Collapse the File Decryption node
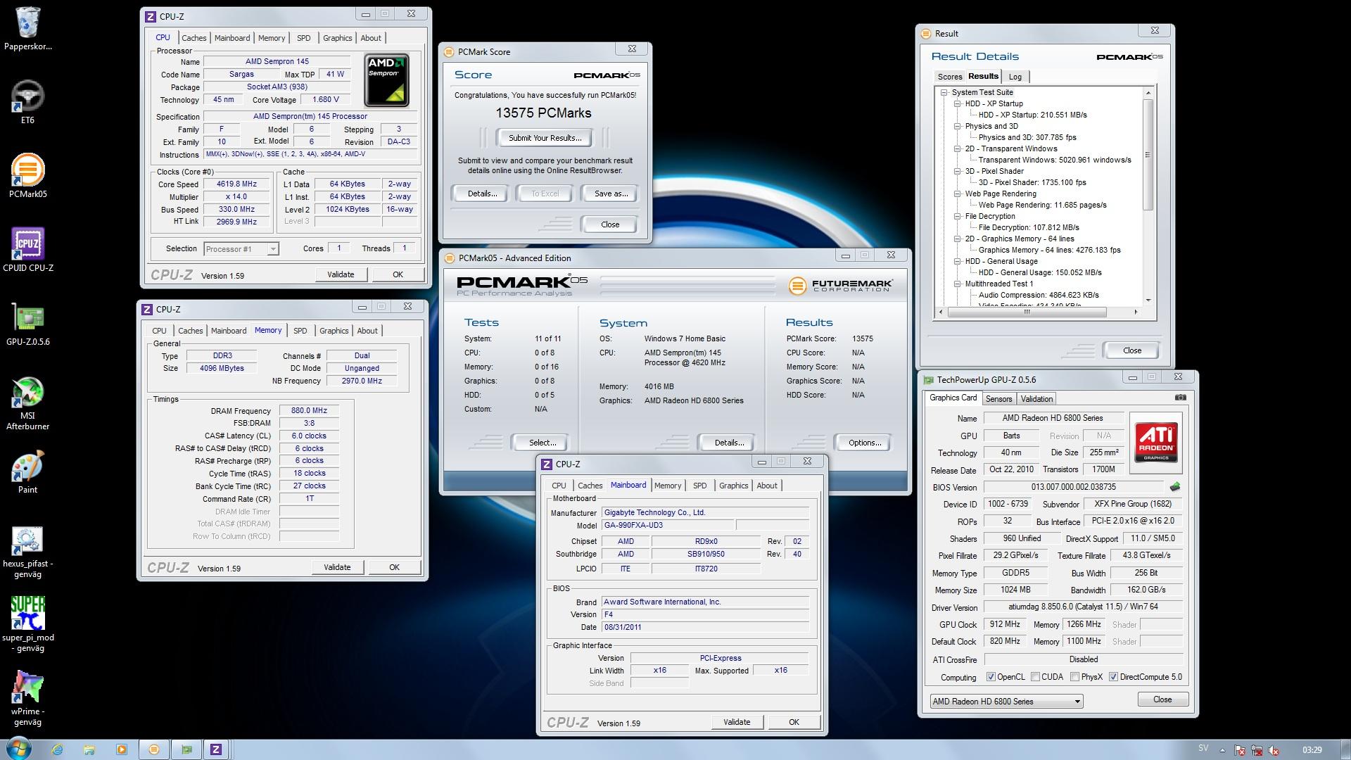Image resolution: width=1351 pixels, height=760 pixels. pos(957,216)
